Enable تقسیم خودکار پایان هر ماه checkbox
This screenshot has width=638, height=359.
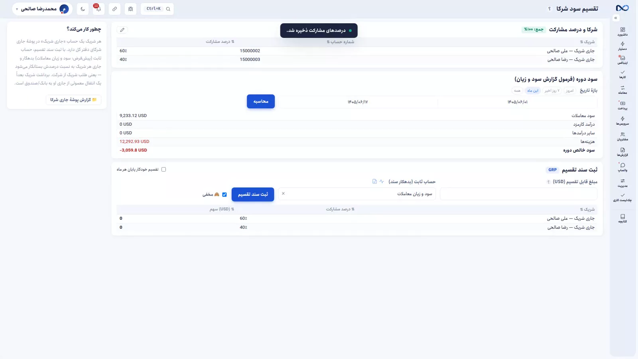tap(163, 170)
